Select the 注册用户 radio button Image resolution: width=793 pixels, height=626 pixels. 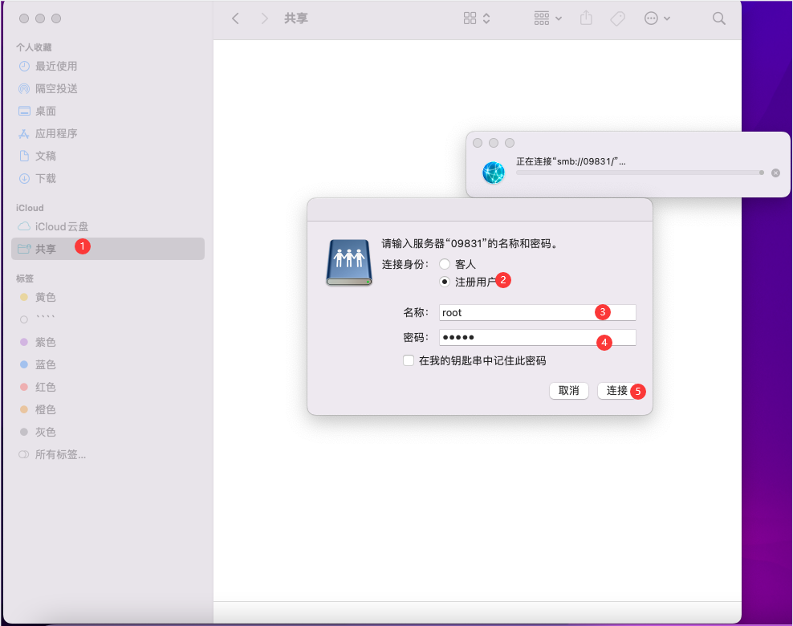445,282
